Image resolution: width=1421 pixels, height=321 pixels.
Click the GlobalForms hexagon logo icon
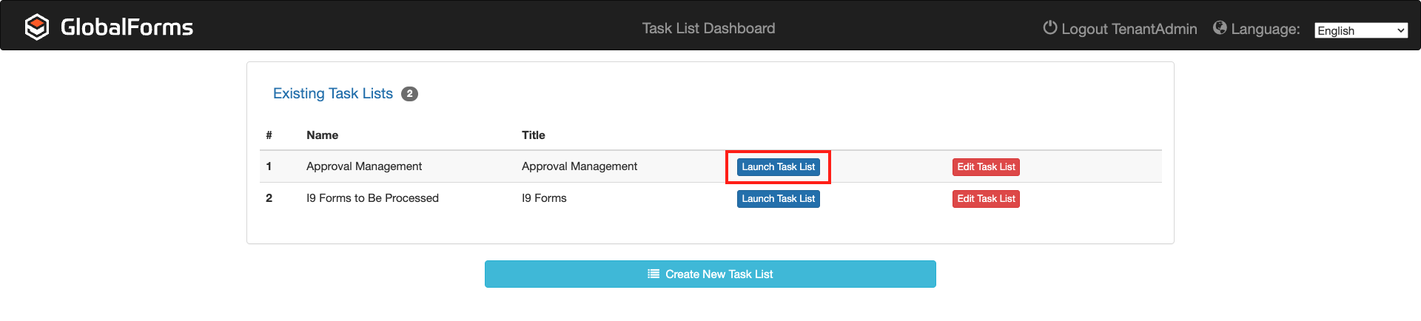pyautogui.click(x=37, y=27)
